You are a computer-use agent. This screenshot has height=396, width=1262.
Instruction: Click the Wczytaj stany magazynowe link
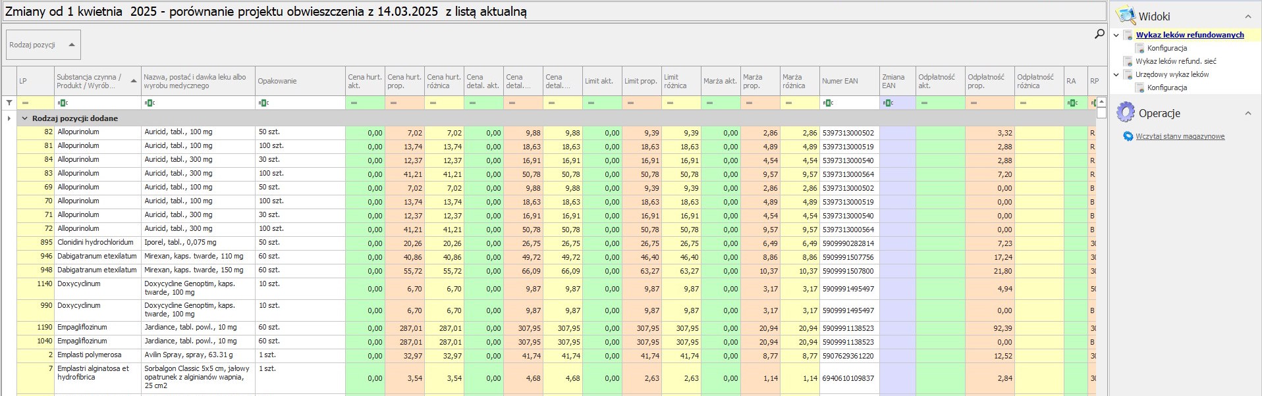point(1180,136)
